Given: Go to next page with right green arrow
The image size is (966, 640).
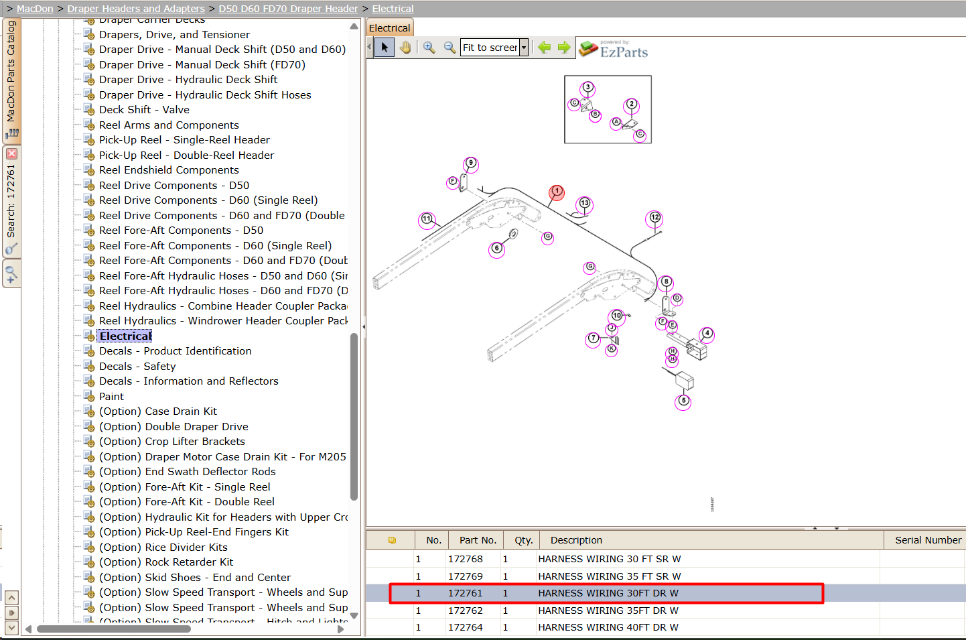Looking at the screenshot, I should [564, 48].
